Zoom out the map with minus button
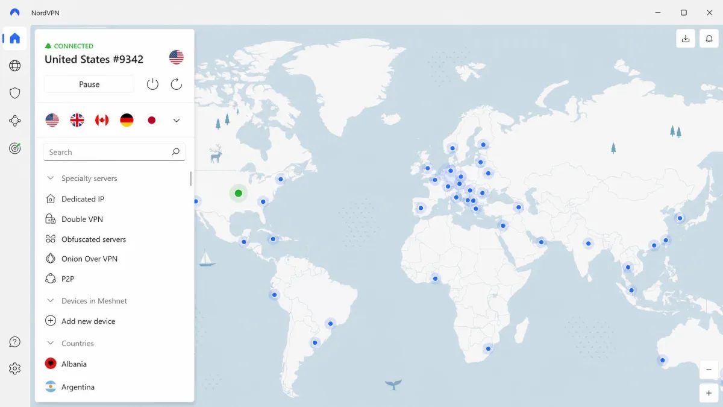This screenshot has width=723, height=407. (709, 370)
